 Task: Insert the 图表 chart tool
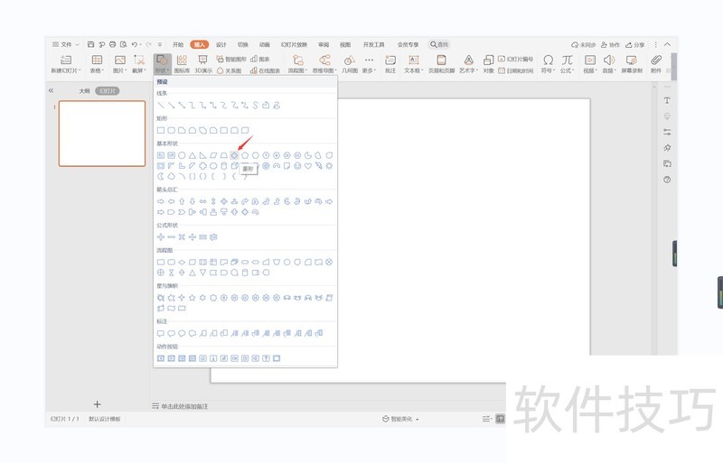[259, 59]
